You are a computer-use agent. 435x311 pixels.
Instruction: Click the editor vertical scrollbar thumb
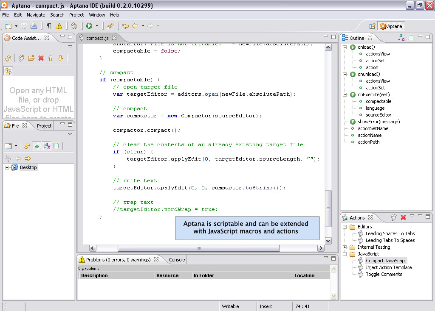[x=328, y=208]
